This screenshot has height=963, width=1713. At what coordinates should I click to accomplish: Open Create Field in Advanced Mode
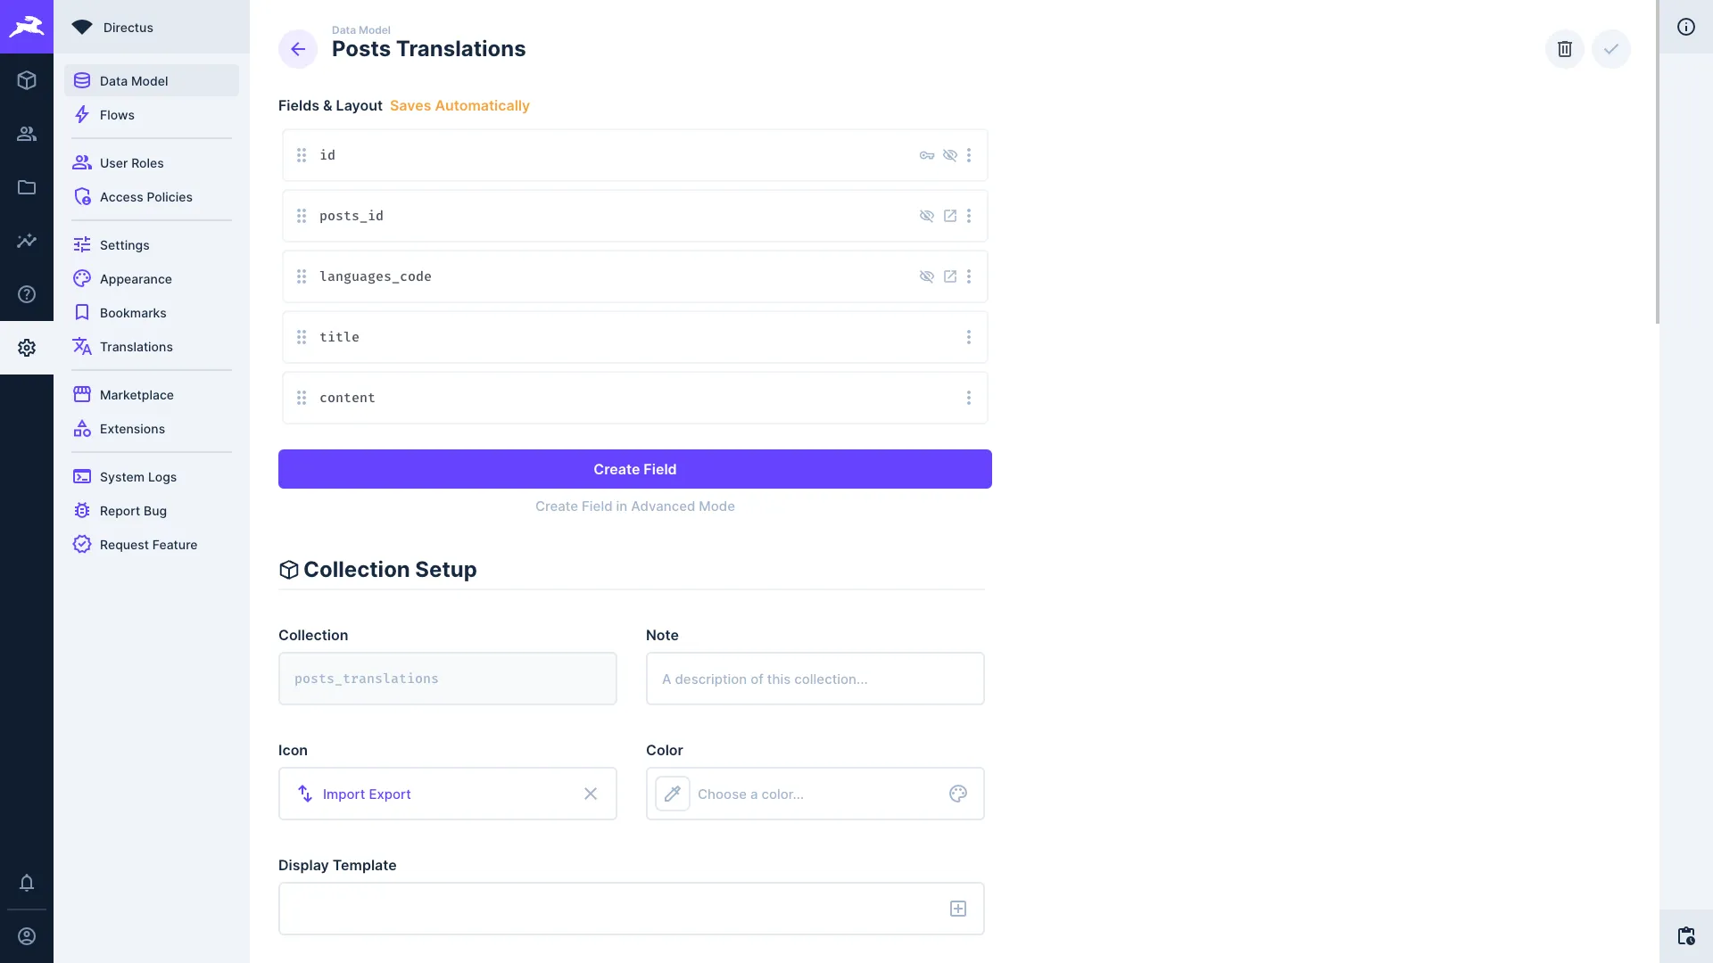(x=634, y=506)
